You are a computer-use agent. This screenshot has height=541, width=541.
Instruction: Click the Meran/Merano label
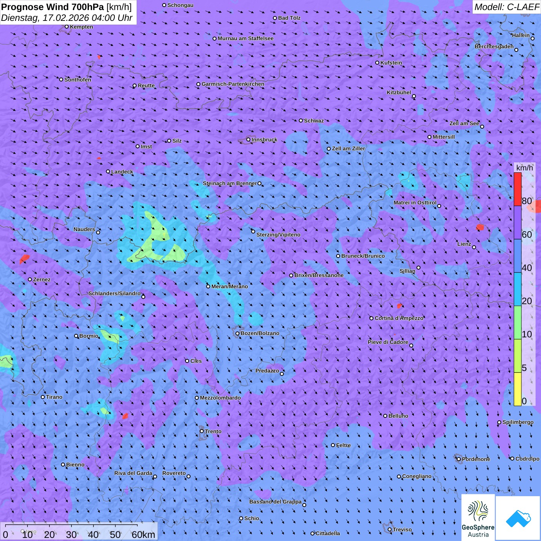tap(230, 286)
